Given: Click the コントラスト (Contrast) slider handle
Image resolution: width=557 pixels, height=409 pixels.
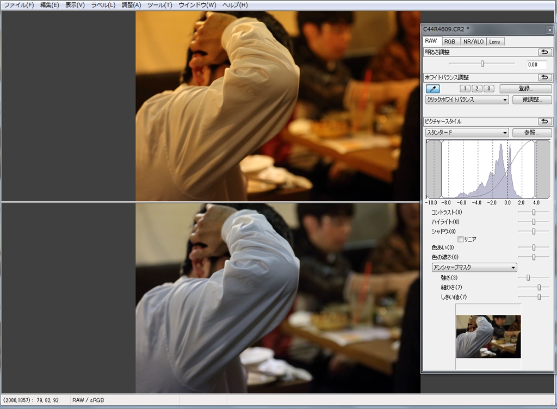Looking at the screenshot, I should tap(534, 212).
